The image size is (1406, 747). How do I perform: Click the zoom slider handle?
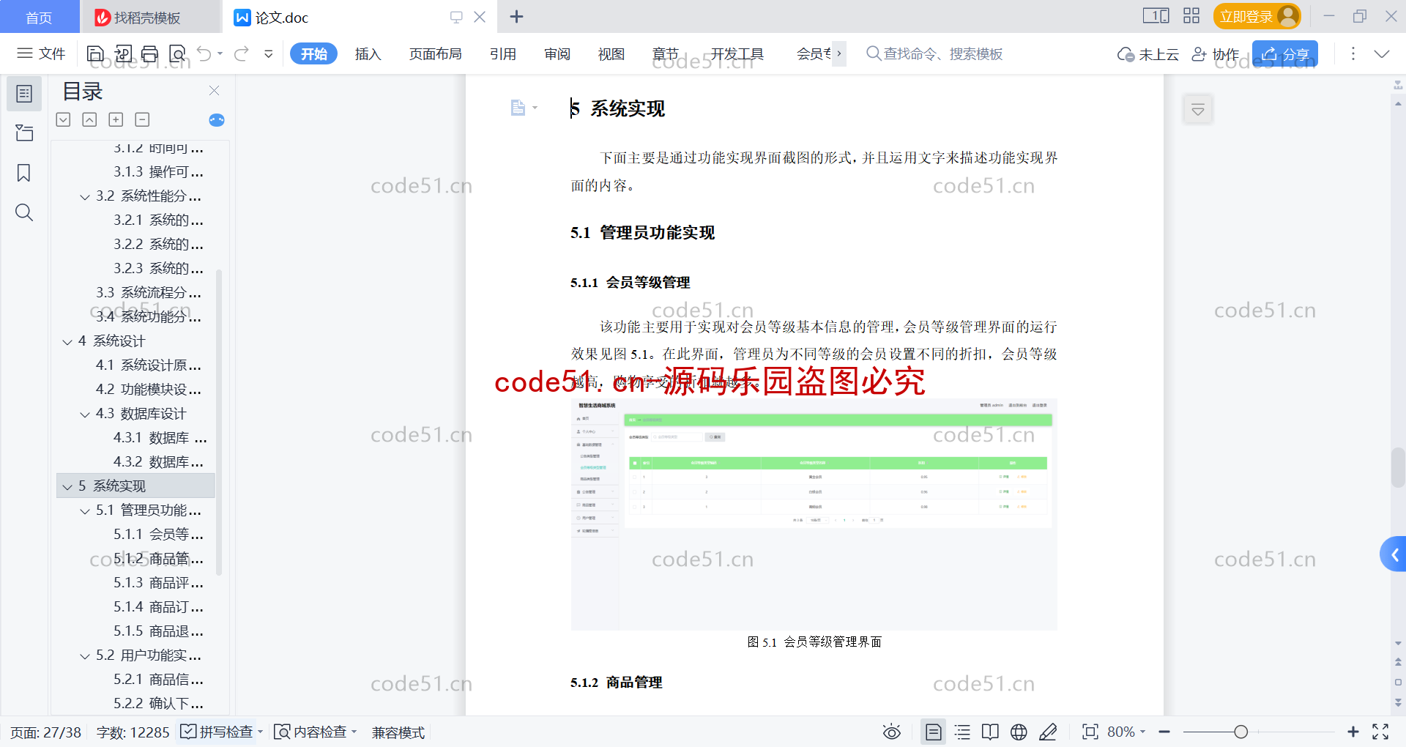1241,732
